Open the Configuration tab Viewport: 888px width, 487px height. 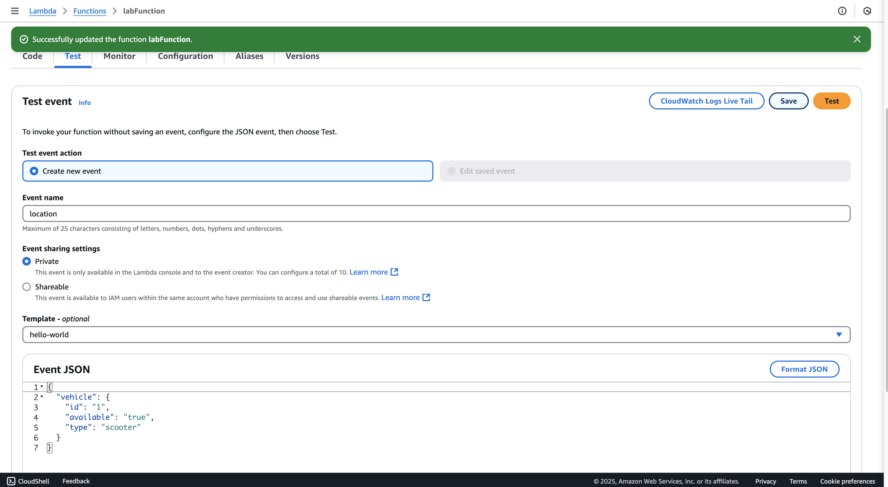[186, 56]
